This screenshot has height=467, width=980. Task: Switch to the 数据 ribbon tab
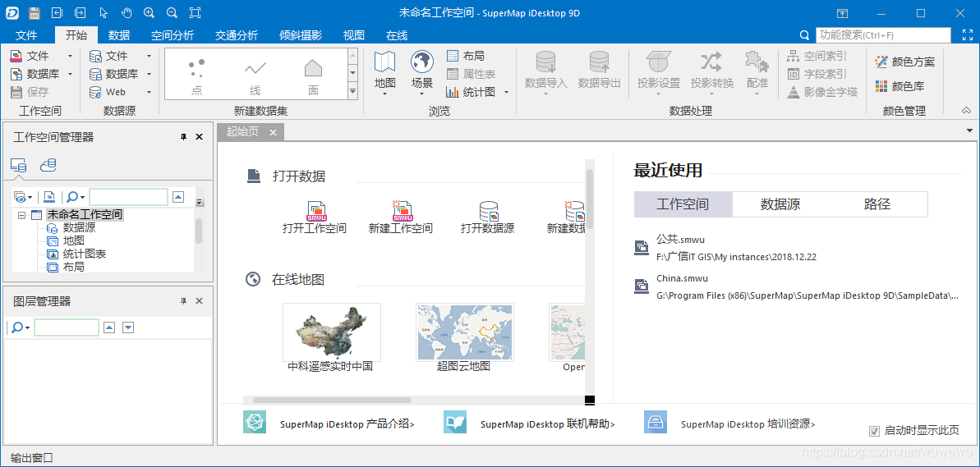(119, 35)
